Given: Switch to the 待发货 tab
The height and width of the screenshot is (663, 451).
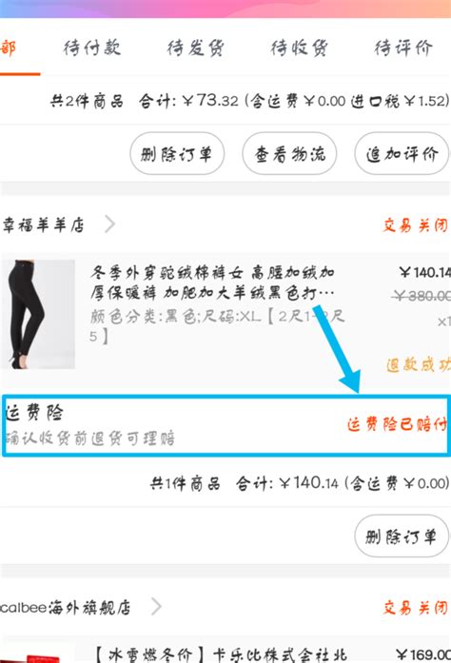Looking at the screenshot, I should (x=195, y=48).
